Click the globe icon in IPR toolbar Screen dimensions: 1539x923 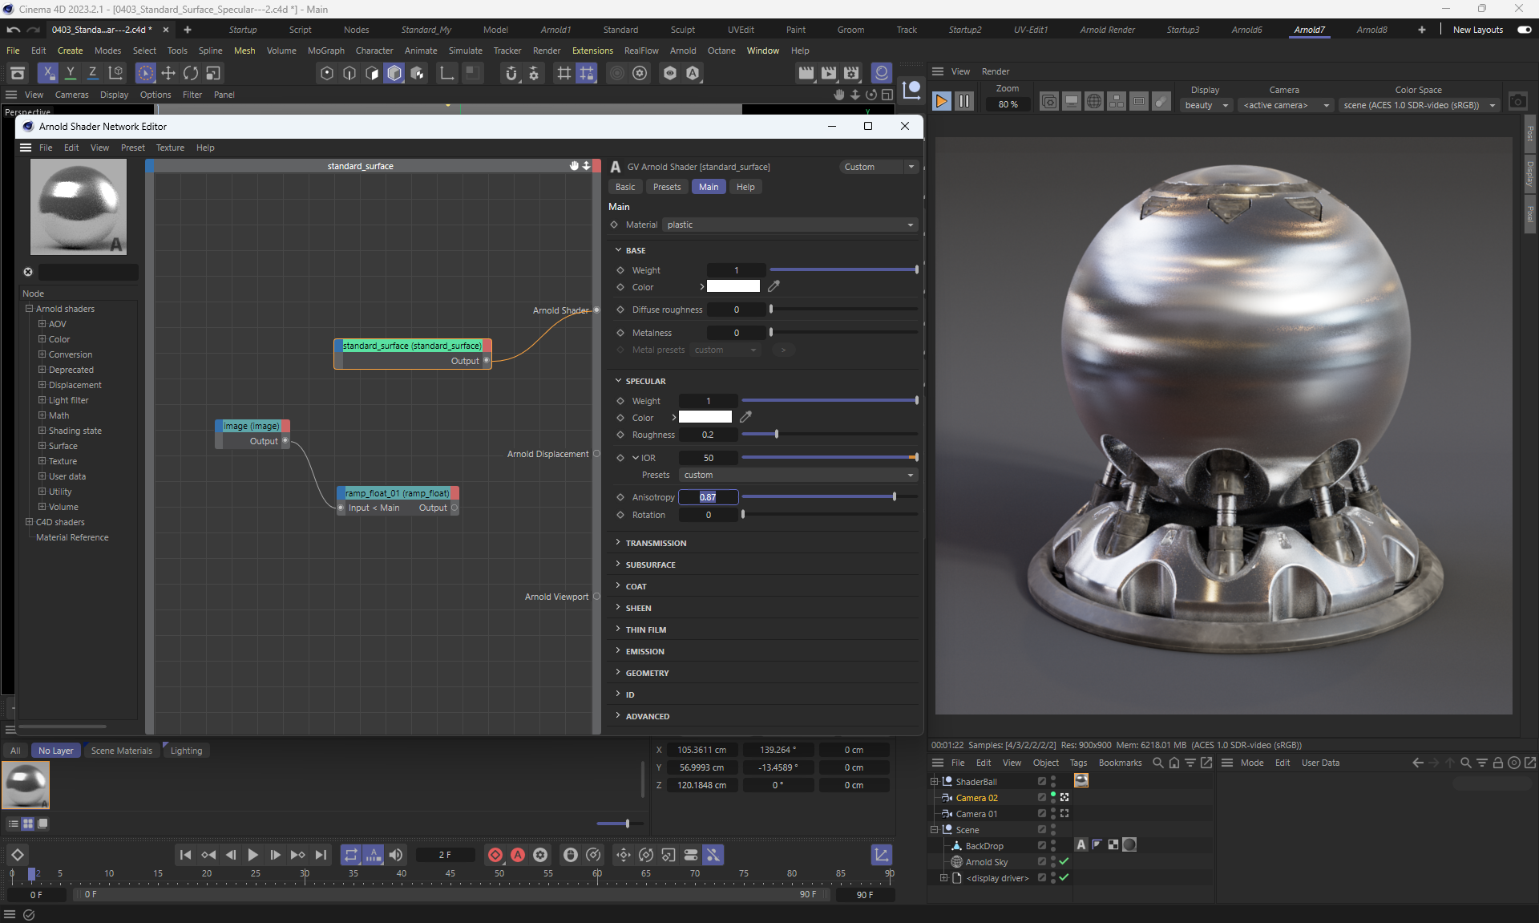coord(1093,102)
